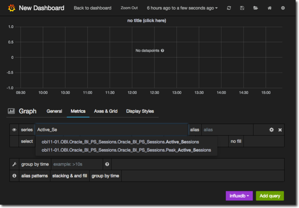This screenshot has height=208, width=299.
Task: Open query options gear icon
Action: tap(272, 130)
